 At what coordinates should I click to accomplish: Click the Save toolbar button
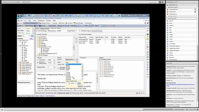[x=36, y=26]
